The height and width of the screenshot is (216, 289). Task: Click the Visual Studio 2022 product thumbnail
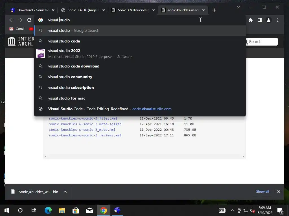click(41, 53)
